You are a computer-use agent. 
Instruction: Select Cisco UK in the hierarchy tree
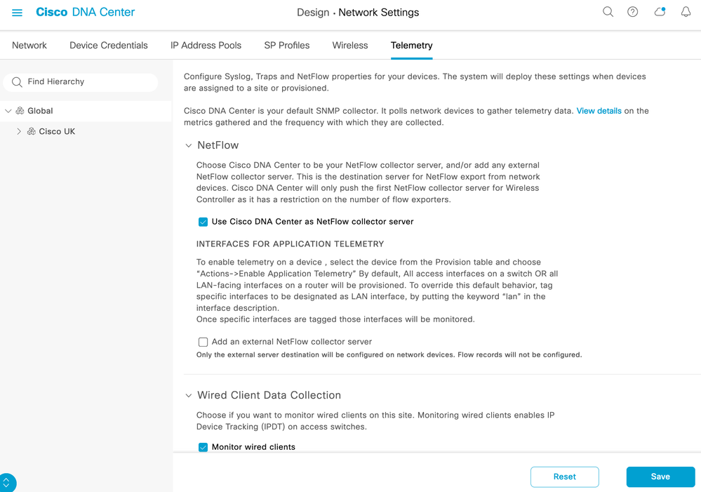point(57,131)
